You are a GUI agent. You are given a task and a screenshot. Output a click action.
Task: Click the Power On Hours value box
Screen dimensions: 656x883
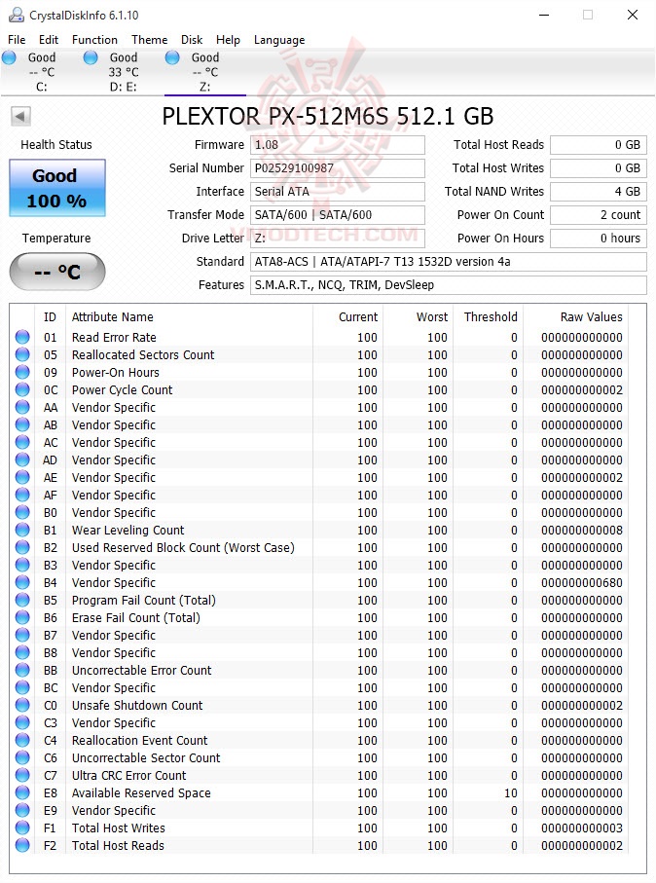point(599,239)
